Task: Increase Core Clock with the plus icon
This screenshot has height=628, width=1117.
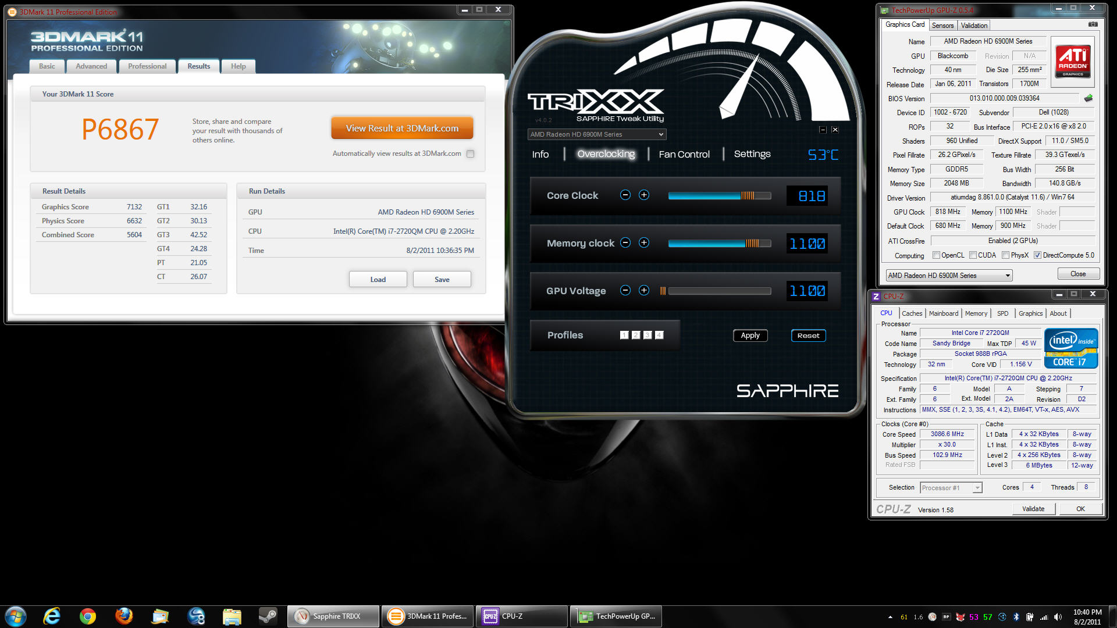Action: coord(644,195)
